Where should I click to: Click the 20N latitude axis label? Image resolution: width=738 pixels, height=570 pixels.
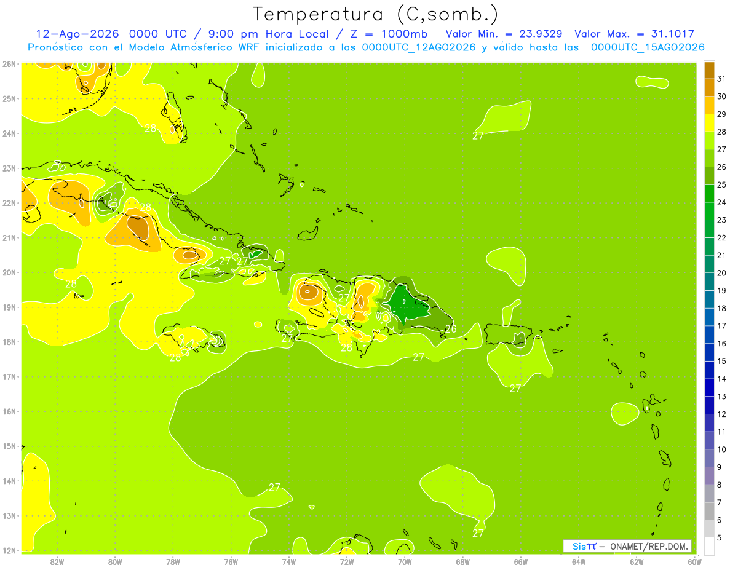9,272
